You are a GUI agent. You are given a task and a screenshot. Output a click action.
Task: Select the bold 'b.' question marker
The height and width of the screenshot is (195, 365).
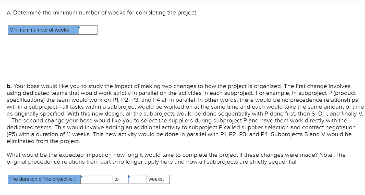coord(8,86)
